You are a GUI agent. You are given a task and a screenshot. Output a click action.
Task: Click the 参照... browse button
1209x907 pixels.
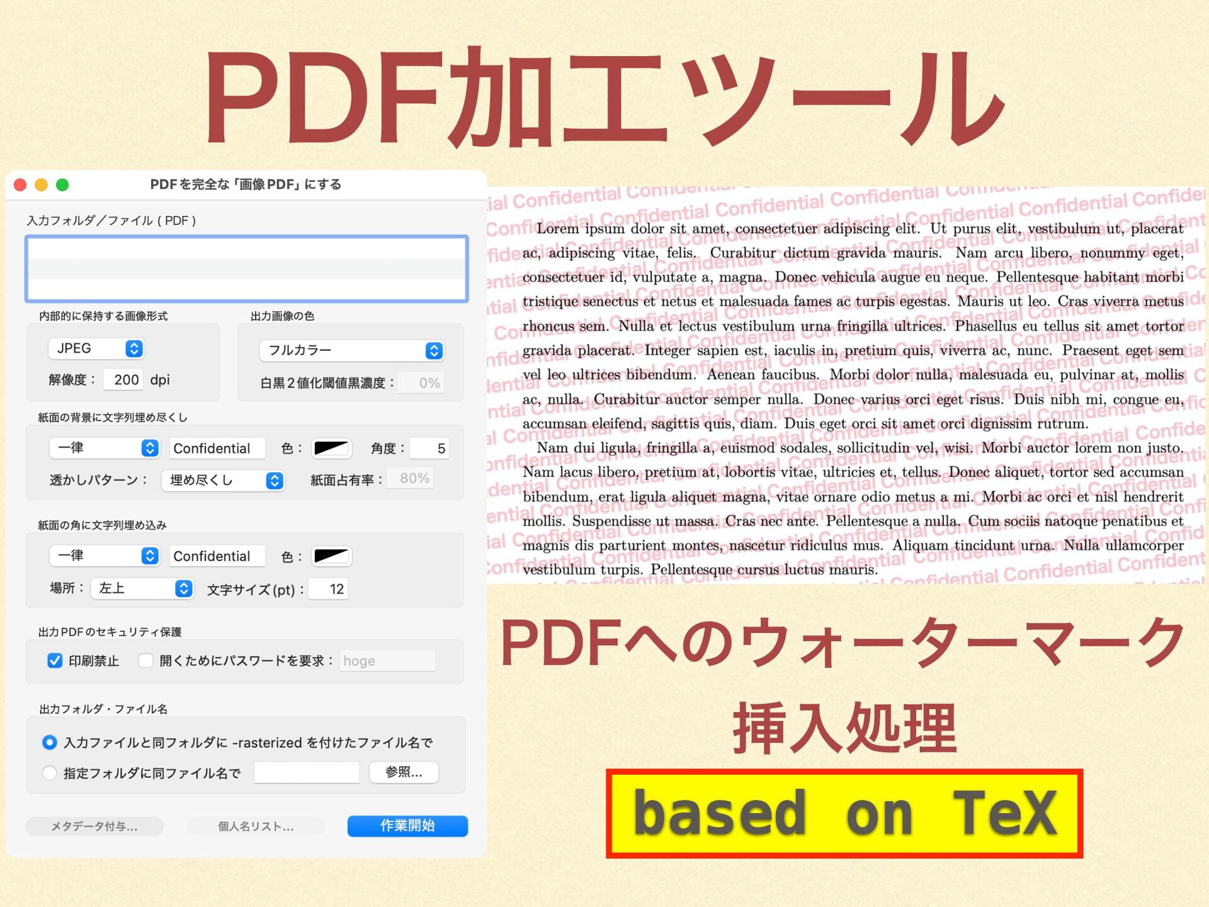(x=404, y=772)
